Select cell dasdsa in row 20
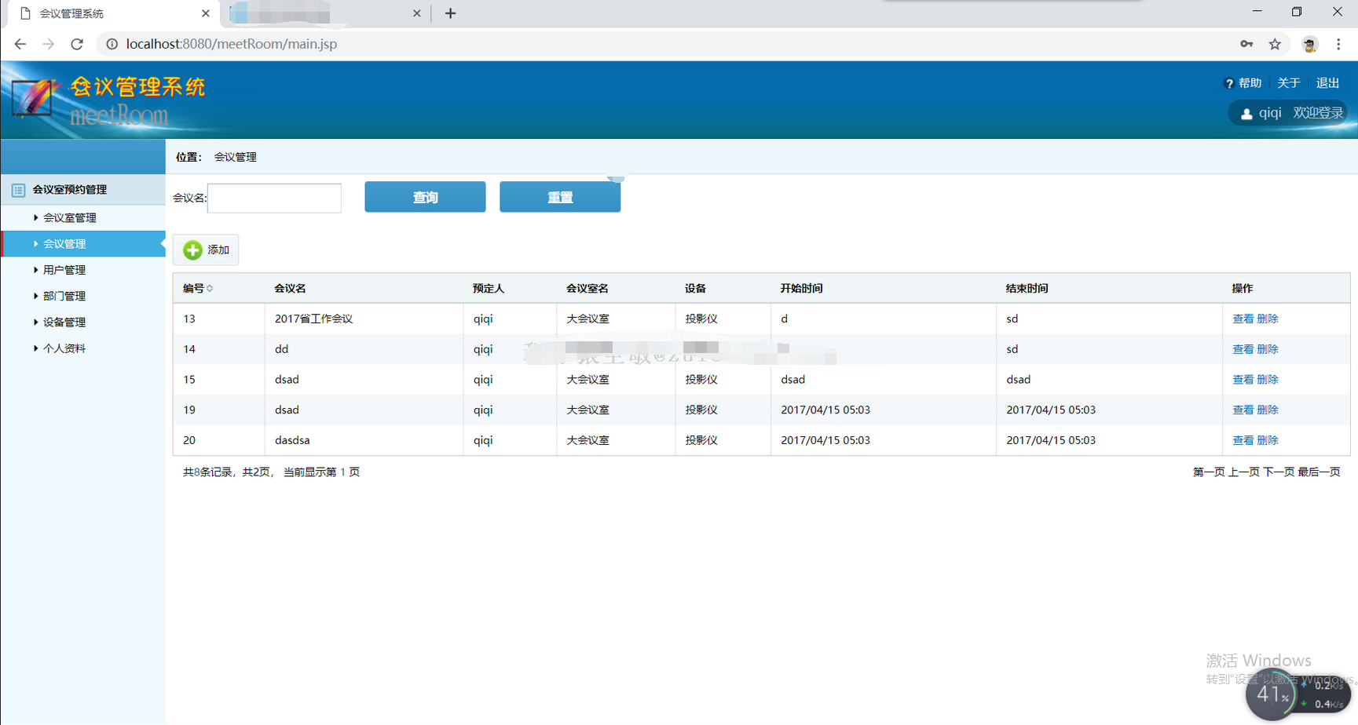Image resolution: width=1358 pixels, height=725 pixels. 292,440
